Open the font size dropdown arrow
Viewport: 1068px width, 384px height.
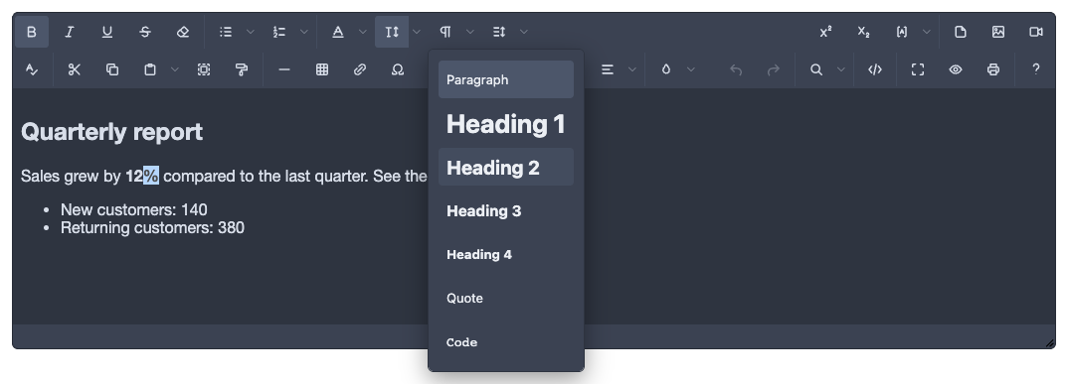[417, 32]
